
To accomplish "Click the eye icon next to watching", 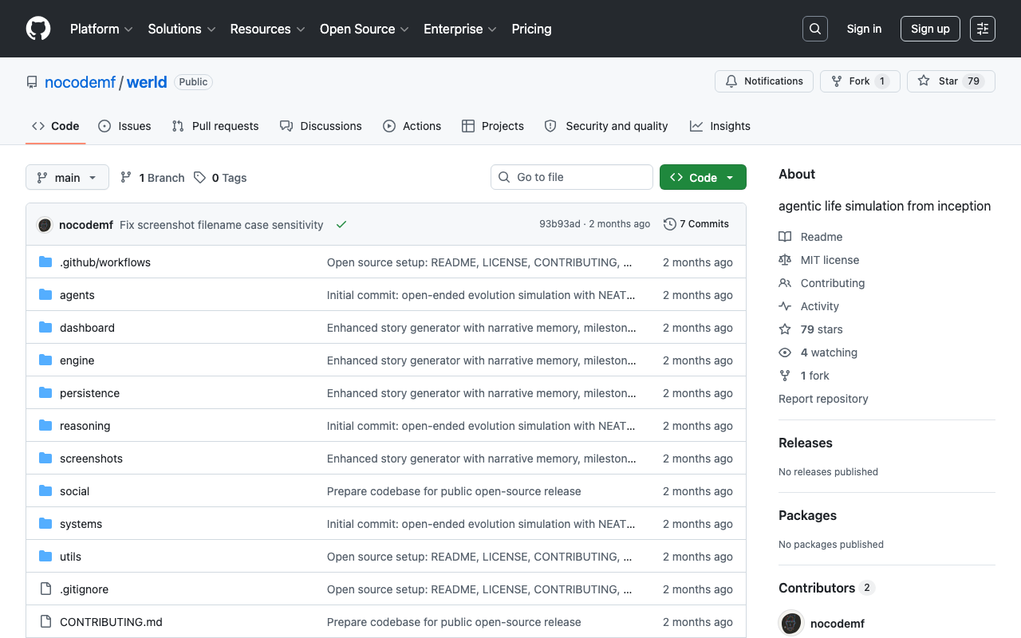I will click(785, 352).
